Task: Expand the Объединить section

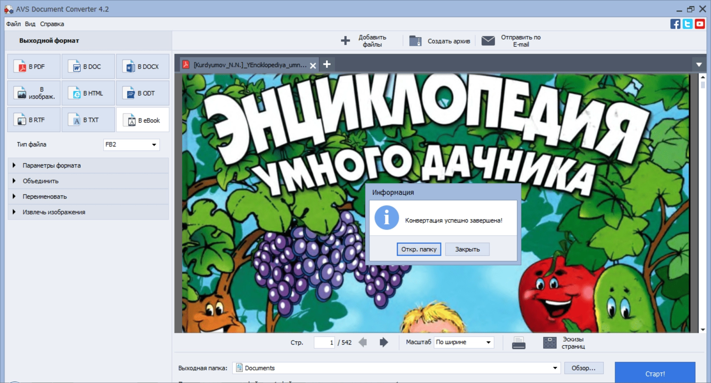Action: (x=88, y=181)
